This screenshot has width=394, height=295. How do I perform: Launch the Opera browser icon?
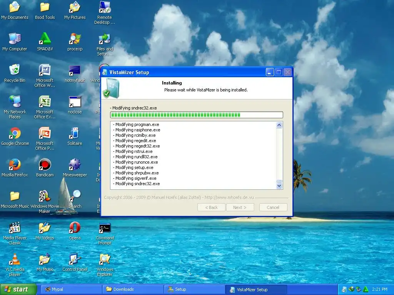click(75, 231)
